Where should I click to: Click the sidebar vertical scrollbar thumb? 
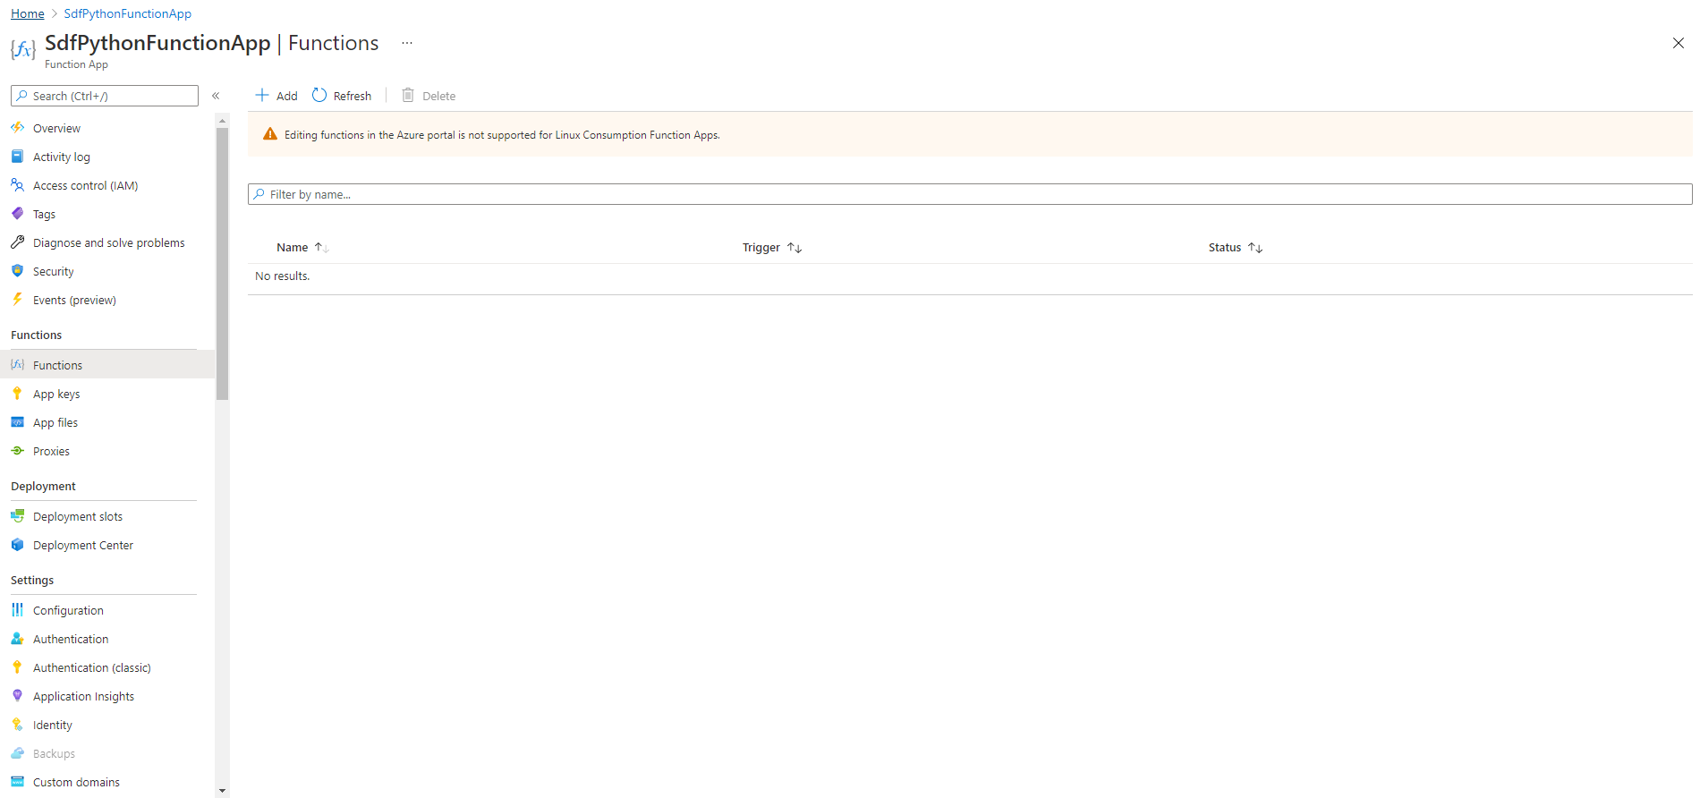(222, 263)
